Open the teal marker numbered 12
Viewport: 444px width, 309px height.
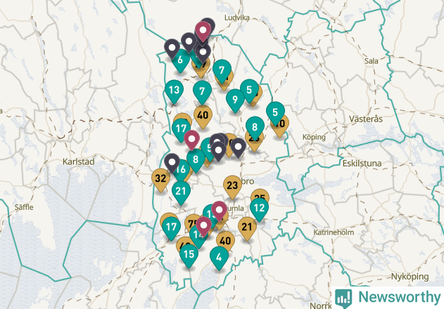259,209
